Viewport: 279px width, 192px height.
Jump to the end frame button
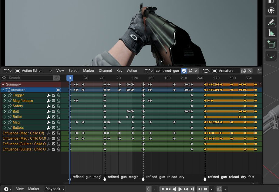point(192,189)
